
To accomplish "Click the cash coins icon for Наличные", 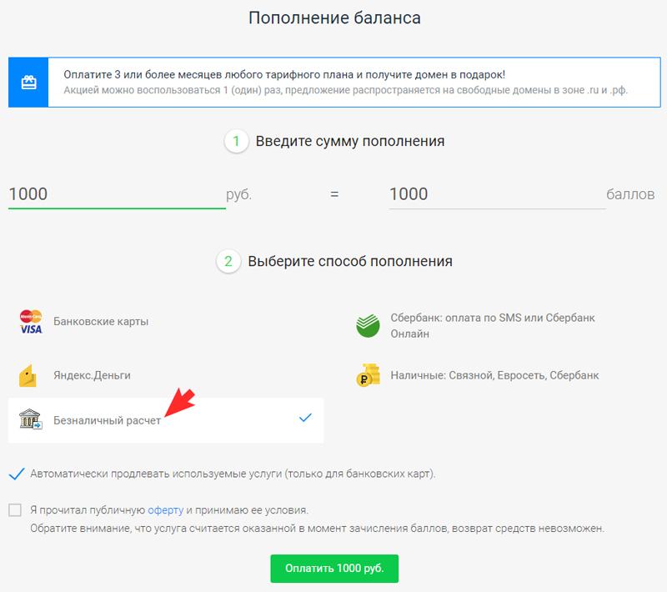I will coord(368,375).
